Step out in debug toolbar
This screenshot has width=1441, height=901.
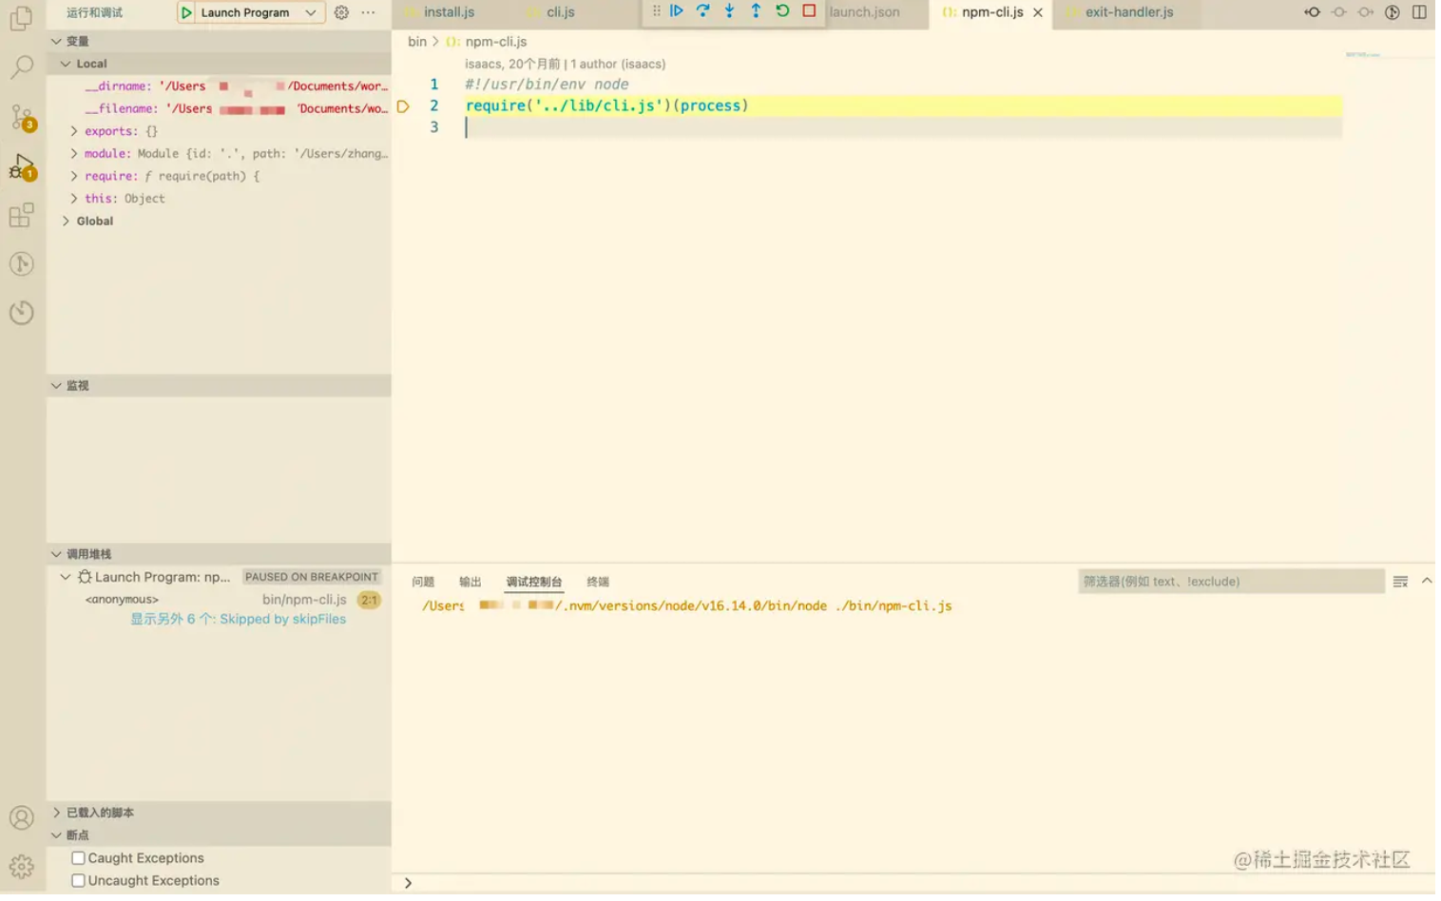coord(756,10)
